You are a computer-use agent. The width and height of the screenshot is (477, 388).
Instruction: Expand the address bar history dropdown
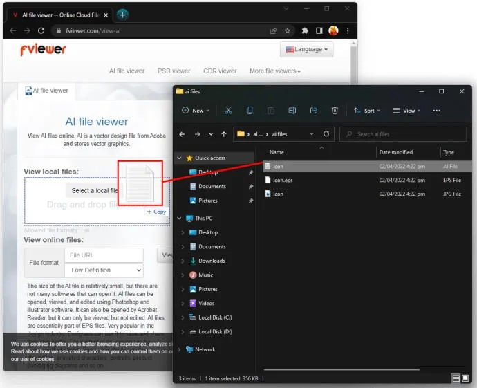click(312, 134)
